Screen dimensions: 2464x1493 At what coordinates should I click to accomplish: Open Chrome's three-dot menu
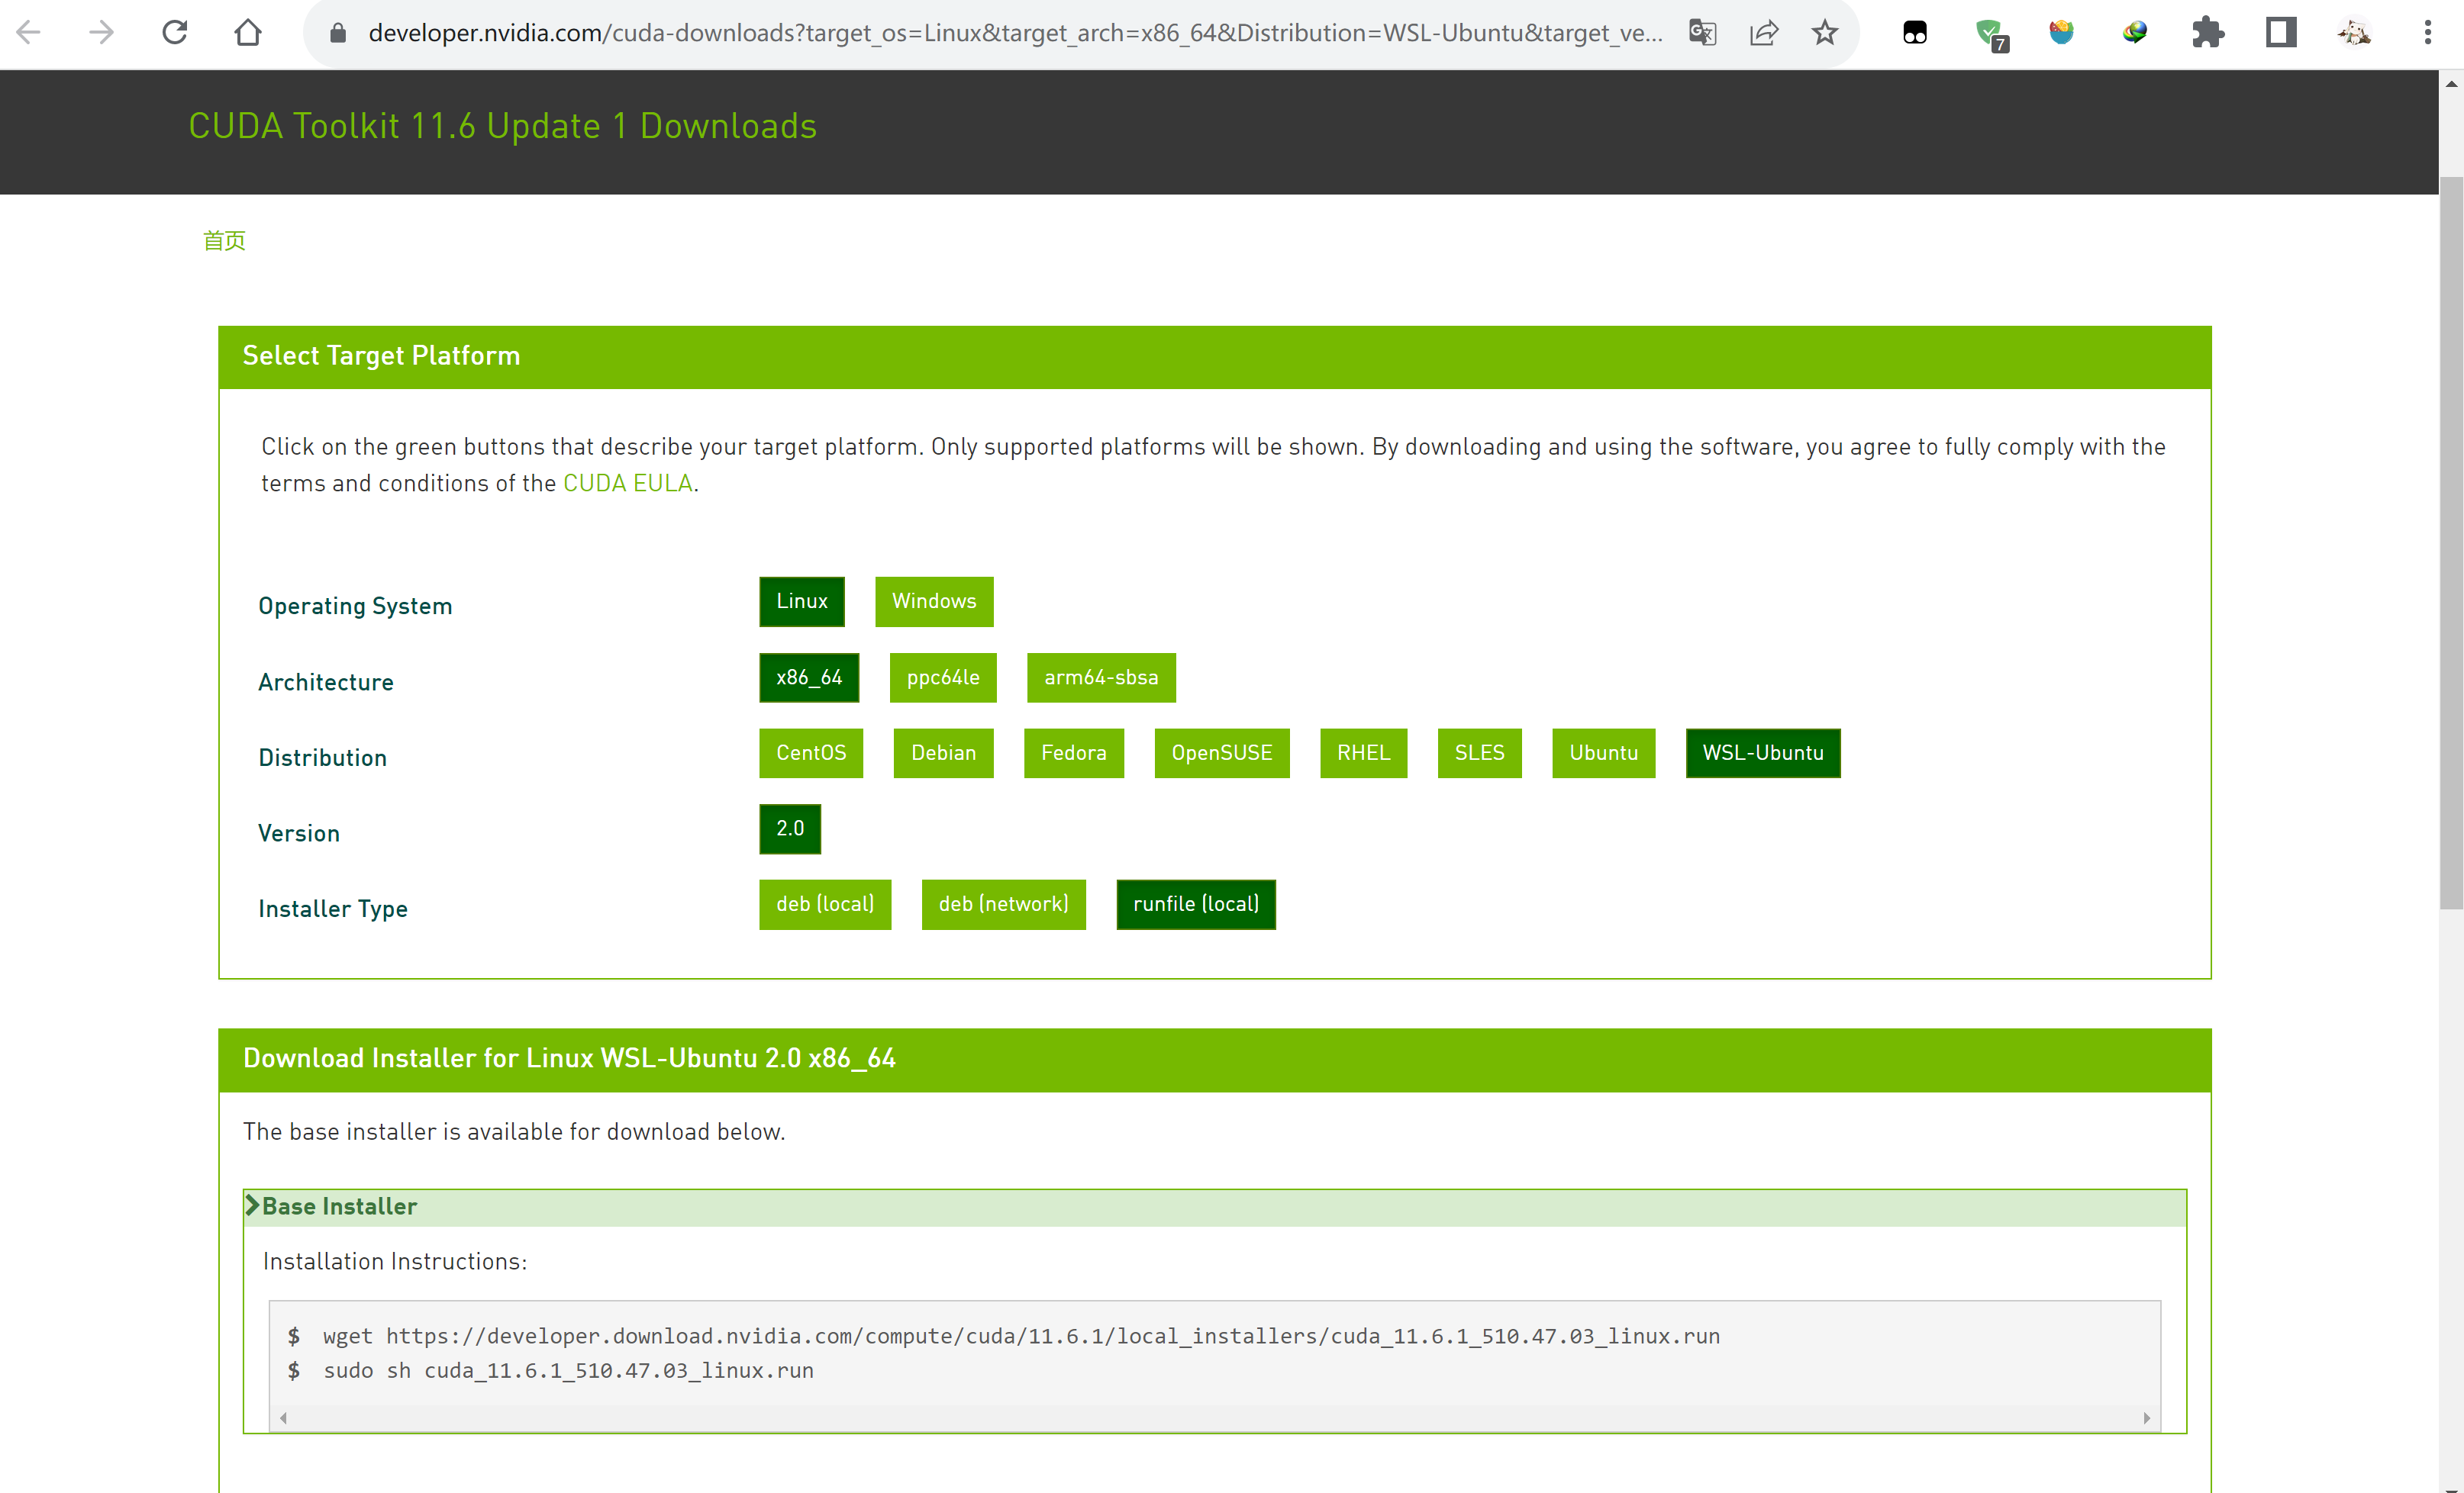pos(2427,33)
